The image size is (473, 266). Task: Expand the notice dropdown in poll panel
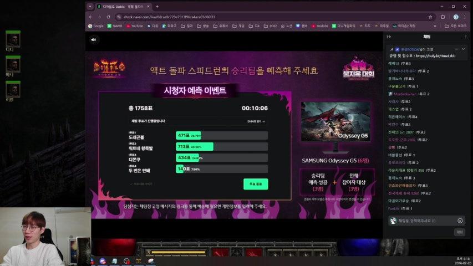pyautogui.click(x=256, y=121)
